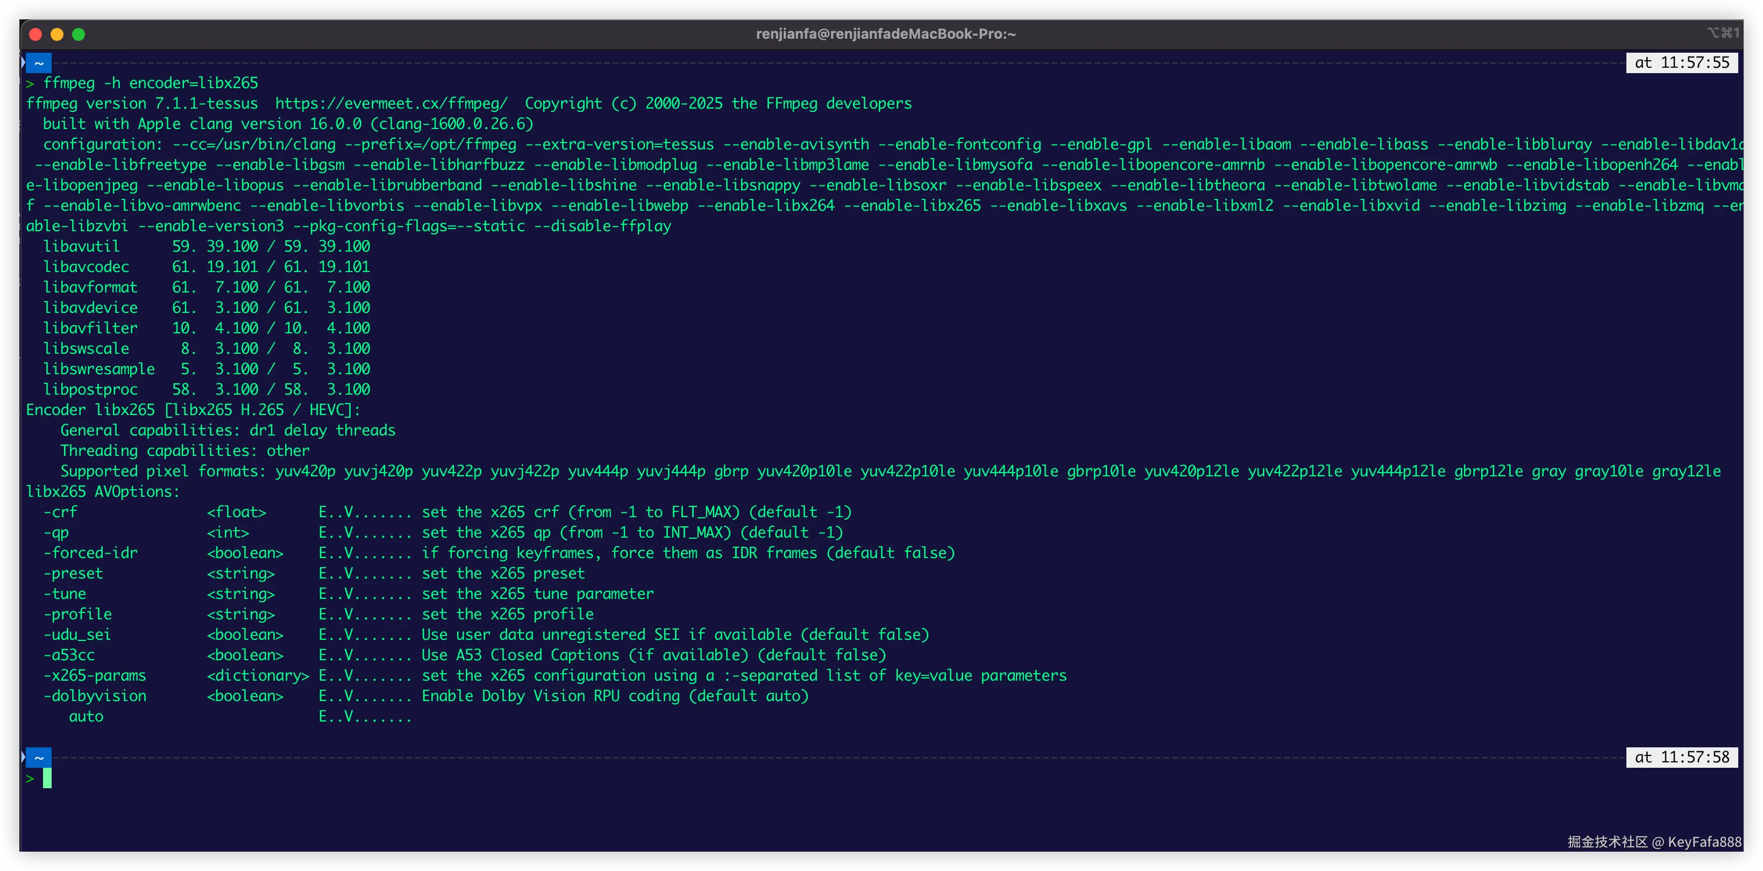1763x871 pixels.
Task: Click the -x265-params option name
Action: [95, 675]
